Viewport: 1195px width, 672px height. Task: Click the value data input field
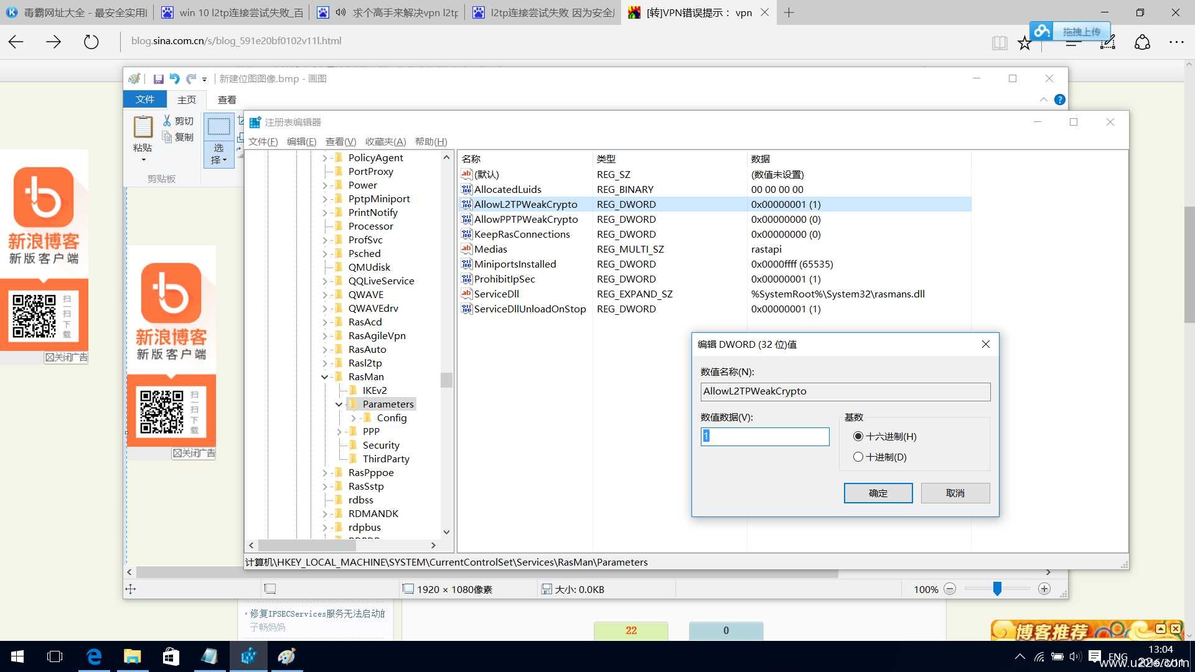point(765,436)
